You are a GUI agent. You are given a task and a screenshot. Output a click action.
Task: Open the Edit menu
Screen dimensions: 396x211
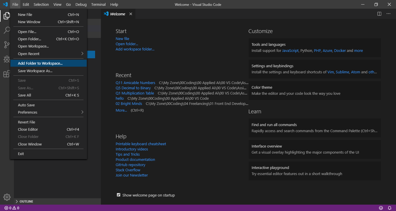(x=26, y=4)
